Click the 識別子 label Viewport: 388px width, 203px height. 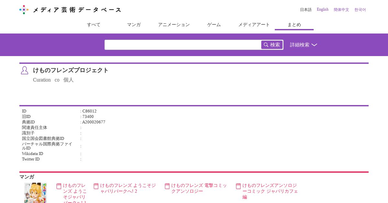pyautogui.click(x=28, y=133)
